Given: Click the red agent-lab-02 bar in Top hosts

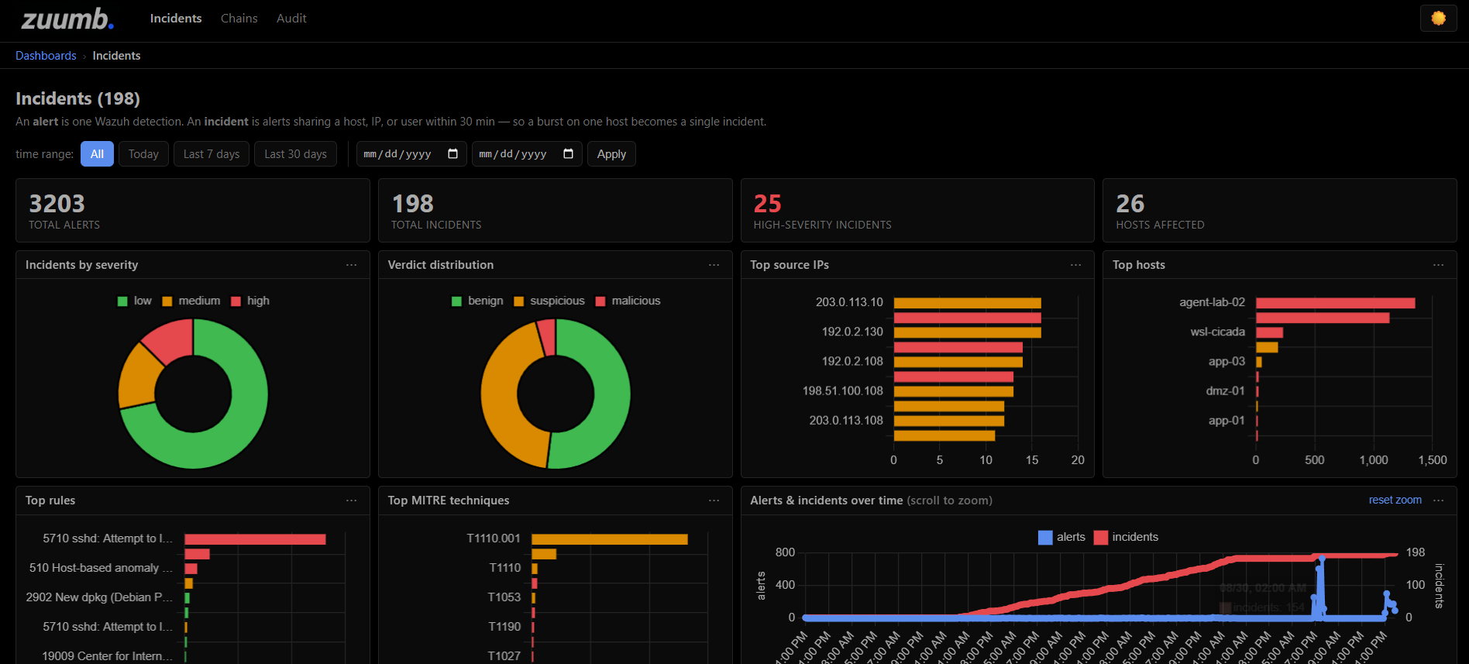Looking at the screenshot, I should coord(1335,303).
